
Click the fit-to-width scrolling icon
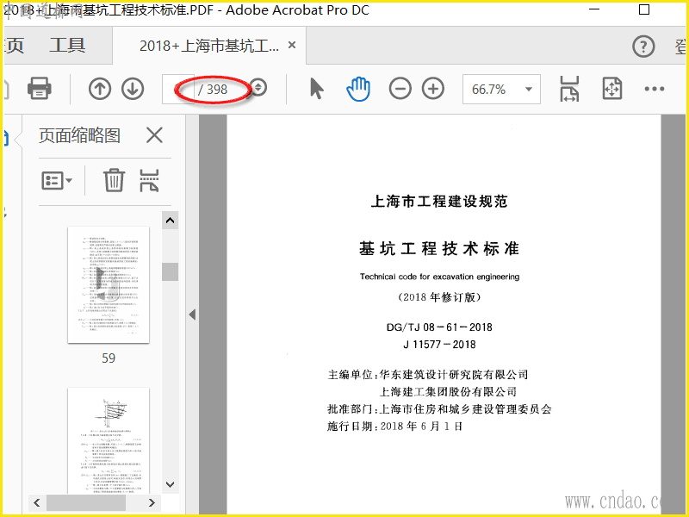click(569, 89)
